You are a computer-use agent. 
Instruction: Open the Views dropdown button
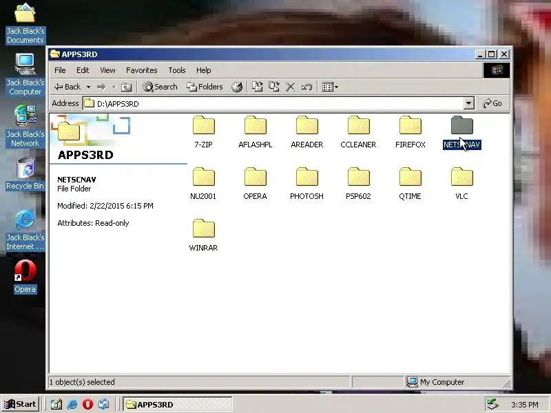[330, 87]
